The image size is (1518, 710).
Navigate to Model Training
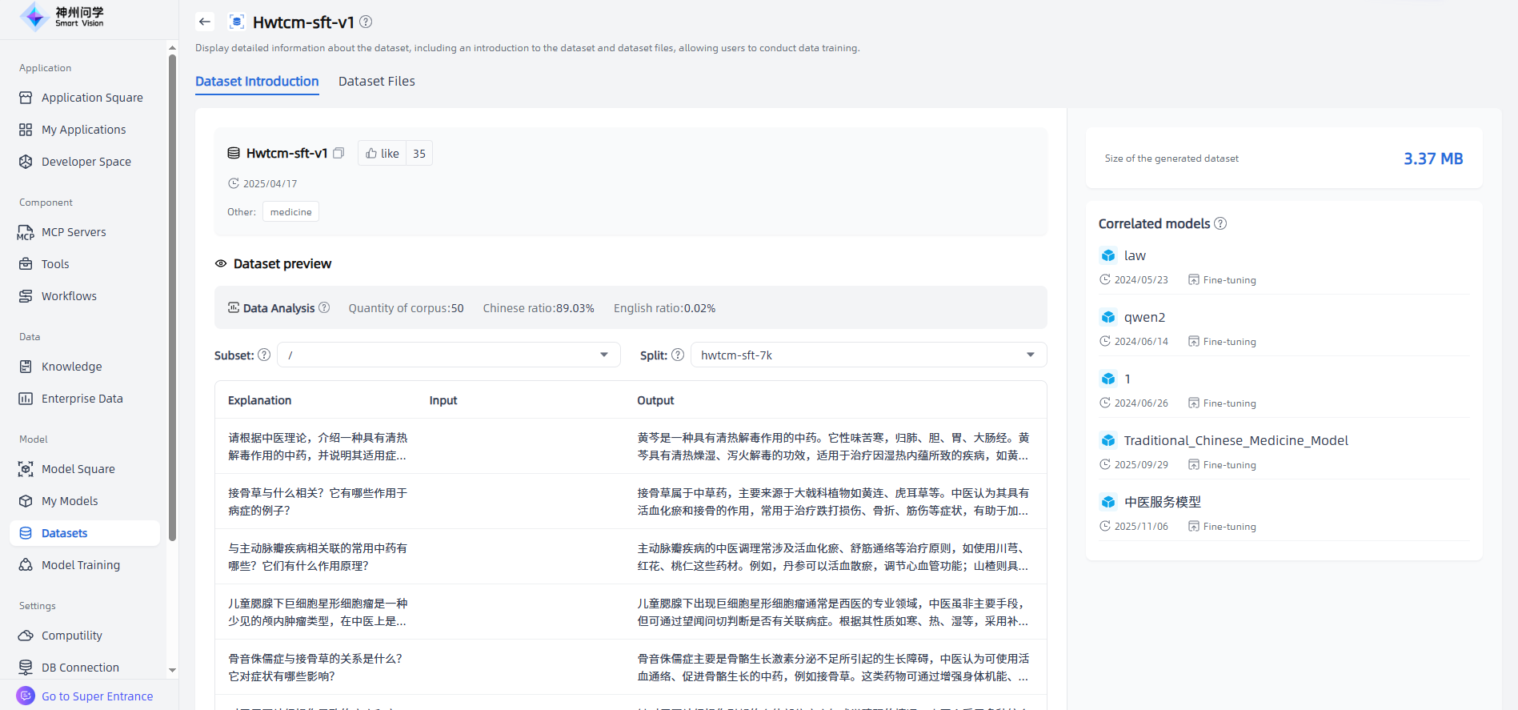point(81,565)
